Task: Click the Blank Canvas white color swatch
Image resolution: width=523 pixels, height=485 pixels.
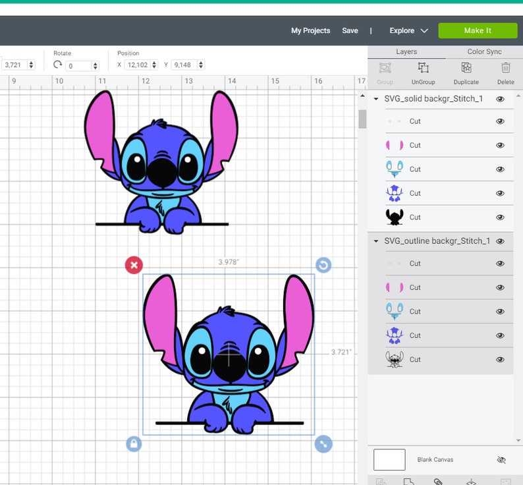Action: tap(389, 460)
